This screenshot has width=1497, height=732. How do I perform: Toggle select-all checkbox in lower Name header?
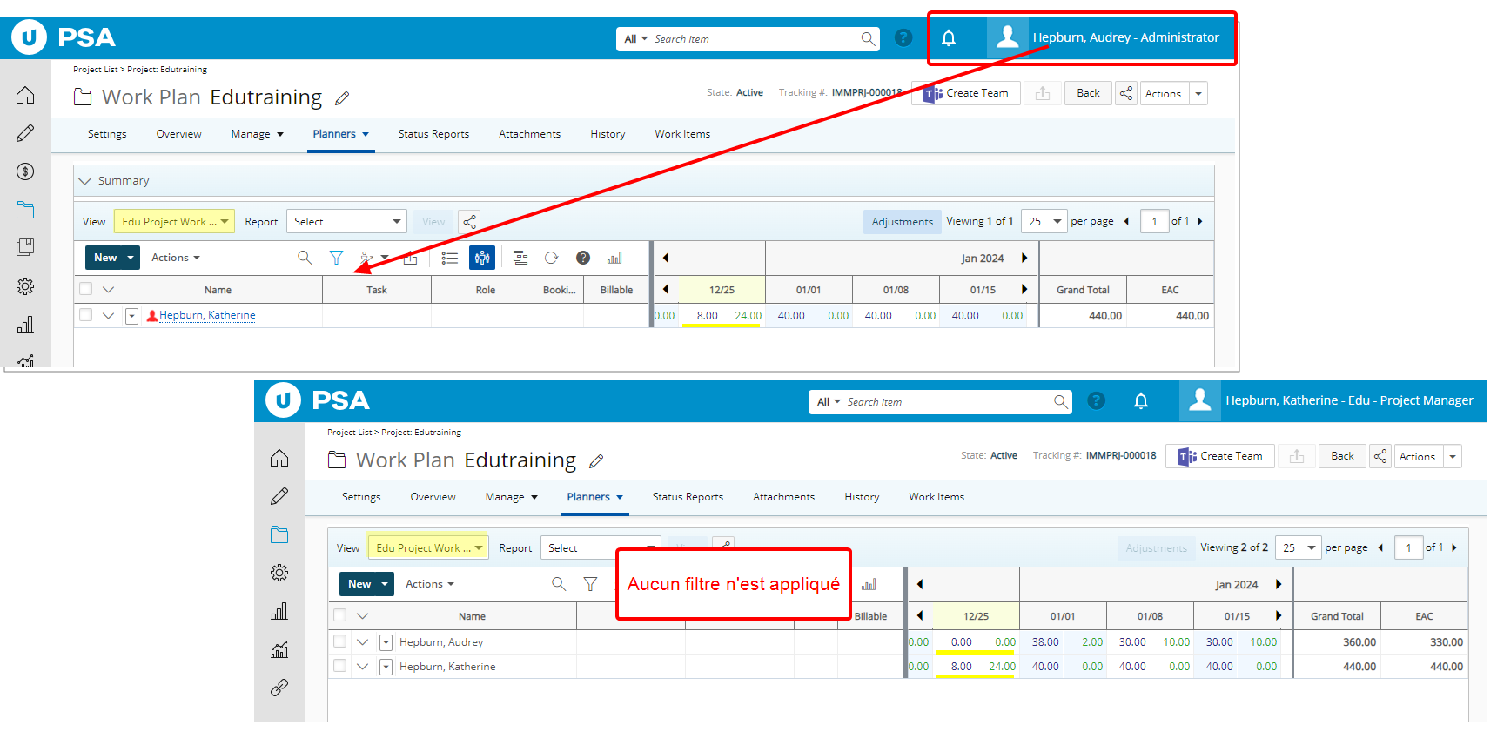click(x=340, y=615)
